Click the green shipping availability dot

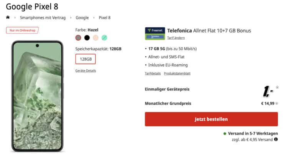coord(225,134)
